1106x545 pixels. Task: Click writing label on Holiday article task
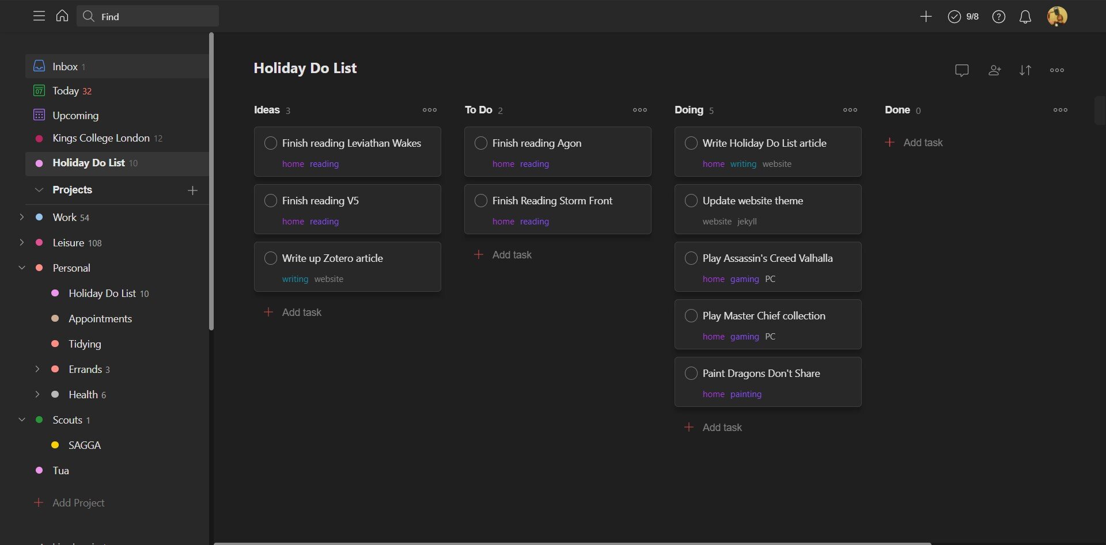pyautogui.click(x=743, y=164)
